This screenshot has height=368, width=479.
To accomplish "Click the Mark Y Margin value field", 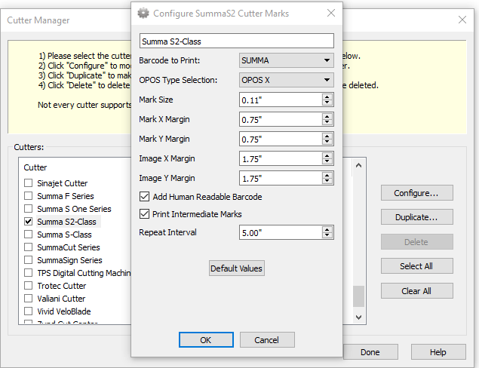I will [281, 139].
